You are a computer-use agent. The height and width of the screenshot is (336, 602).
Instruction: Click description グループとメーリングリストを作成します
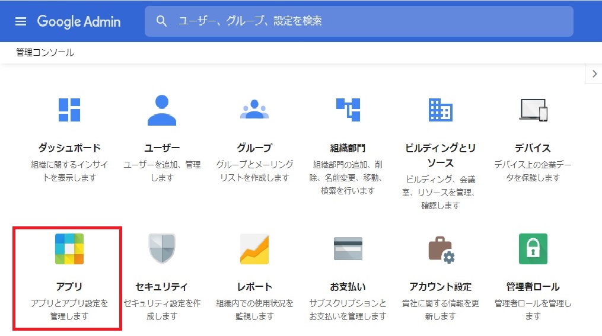point(254,171)
